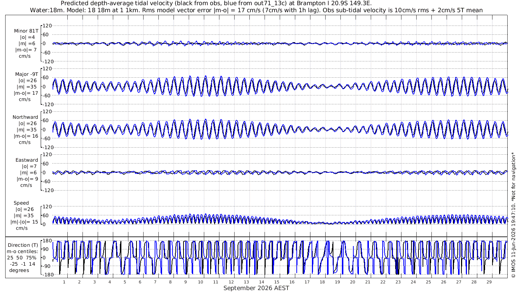Image resolution: width=518 pixels, height=296 pixels.
Task: Click the 'm-o centiles:' label
Action: tap(22, 251)
